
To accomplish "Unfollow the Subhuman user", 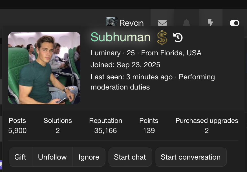I will (52, 157).
